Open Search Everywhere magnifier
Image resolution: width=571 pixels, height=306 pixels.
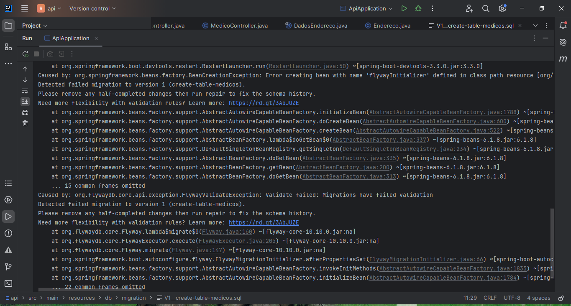point(486,8)
